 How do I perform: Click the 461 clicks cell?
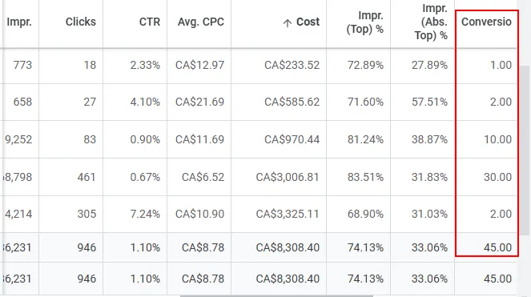click(86, 177)
